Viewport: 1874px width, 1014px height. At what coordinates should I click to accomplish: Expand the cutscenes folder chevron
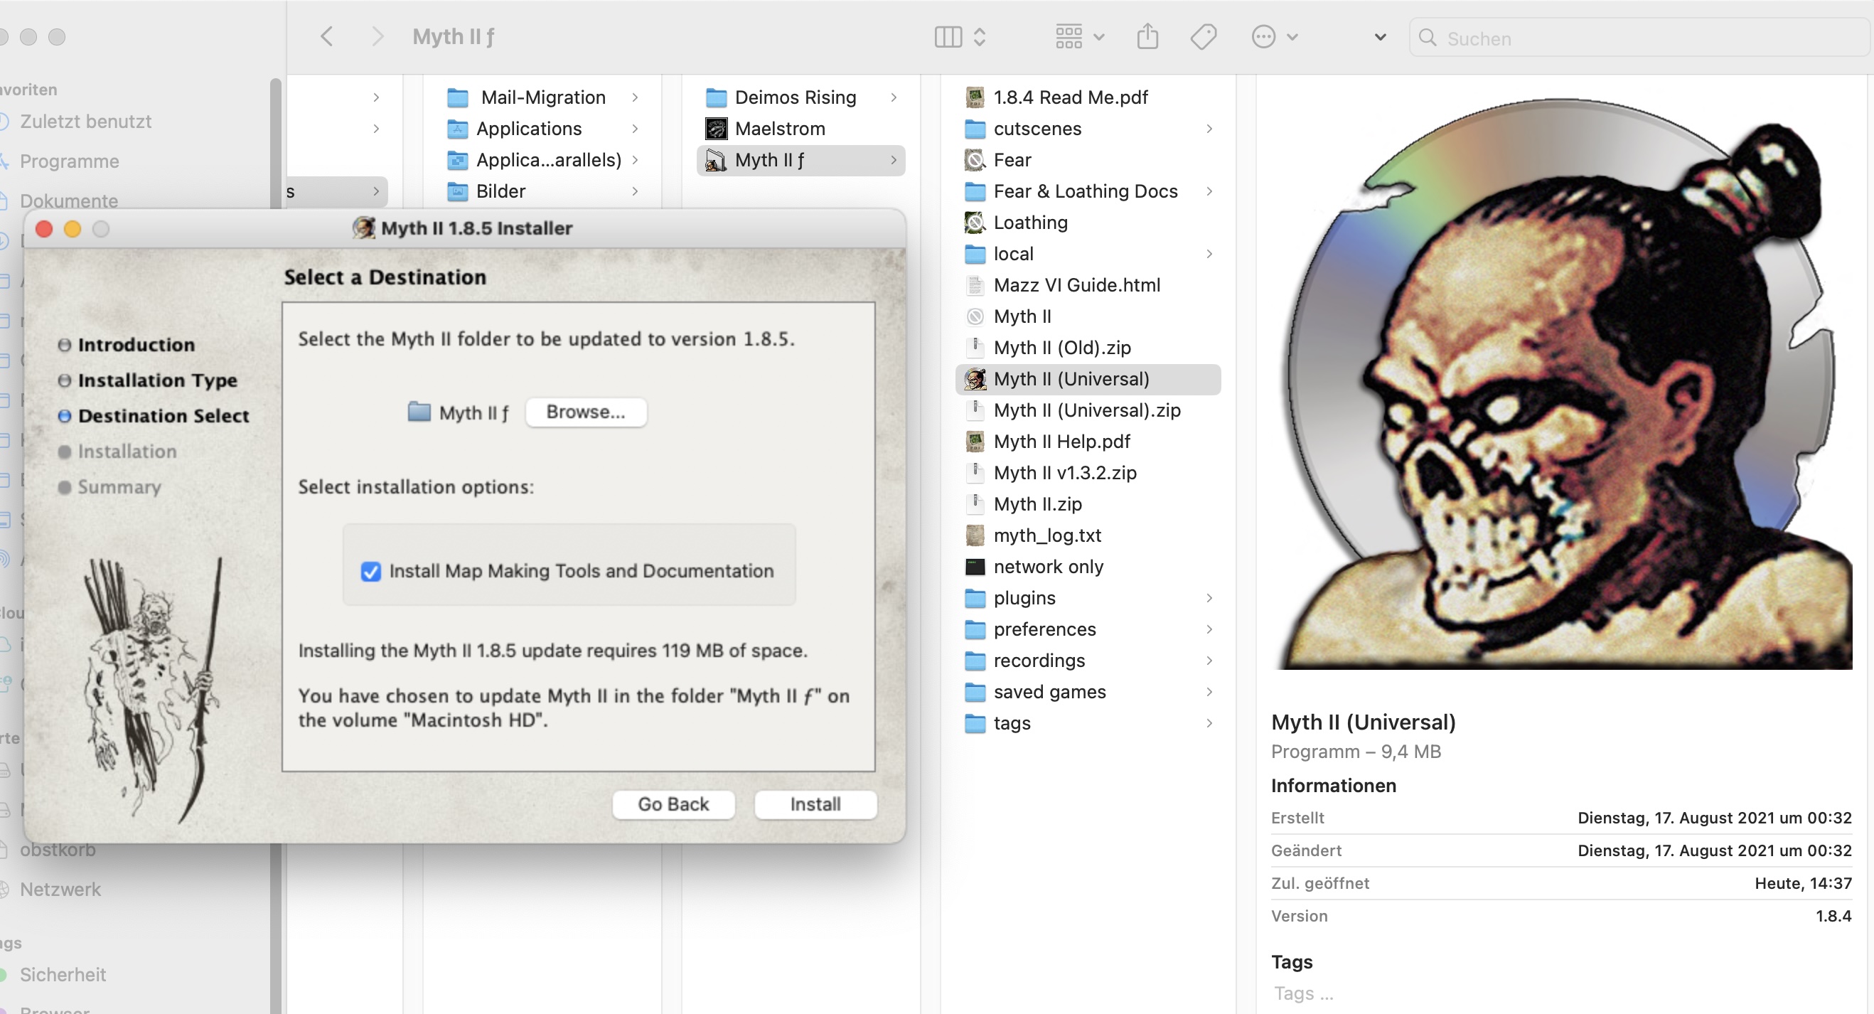(x=1209, y=129)
